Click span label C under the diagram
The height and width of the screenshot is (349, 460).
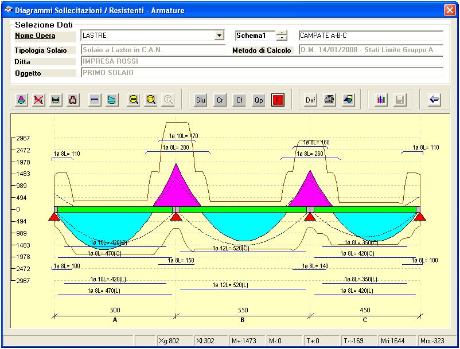pos(365,320)
